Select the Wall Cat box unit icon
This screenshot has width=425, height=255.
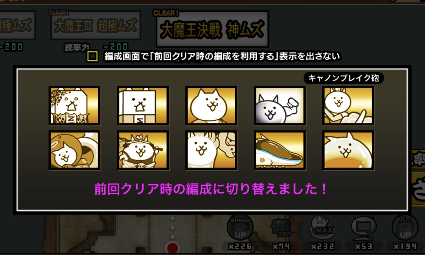tap(143, 106)
